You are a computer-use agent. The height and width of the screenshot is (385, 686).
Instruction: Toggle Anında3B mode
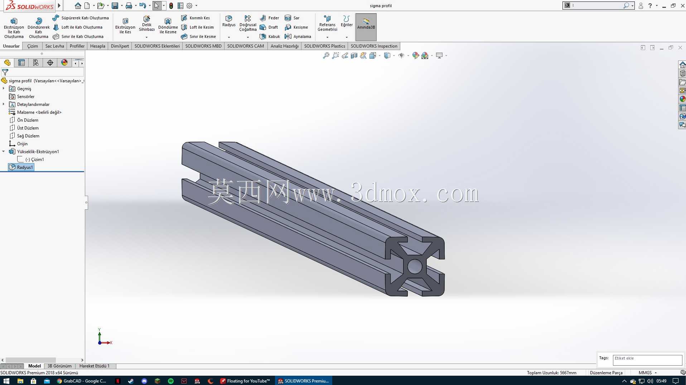pyautogui.click(x=366, y=27)
